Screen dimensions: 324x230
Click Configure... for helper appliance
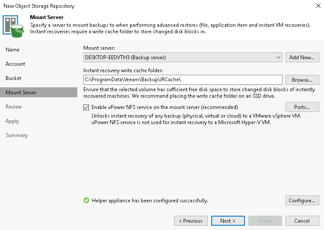(302, 201)
